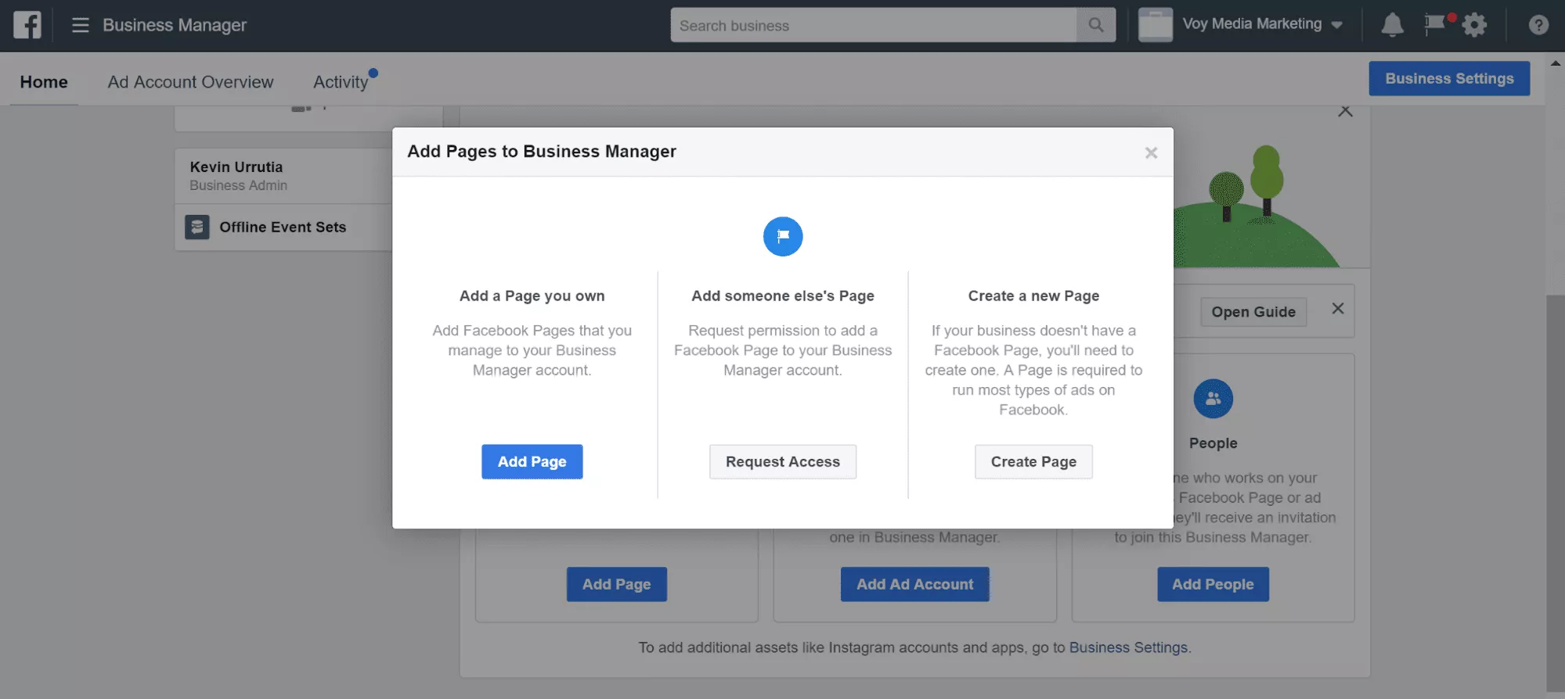Screen dimensions: 1565x699
Task: Click the "Add someone else's Page" heading
Action: coord(782,296)
